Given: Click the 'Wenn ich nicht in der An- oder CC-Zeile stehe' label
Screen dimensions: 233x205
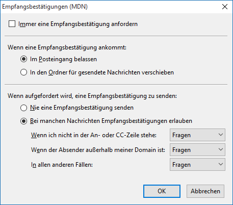Looking at the screenshot, I should click(94, 135).
